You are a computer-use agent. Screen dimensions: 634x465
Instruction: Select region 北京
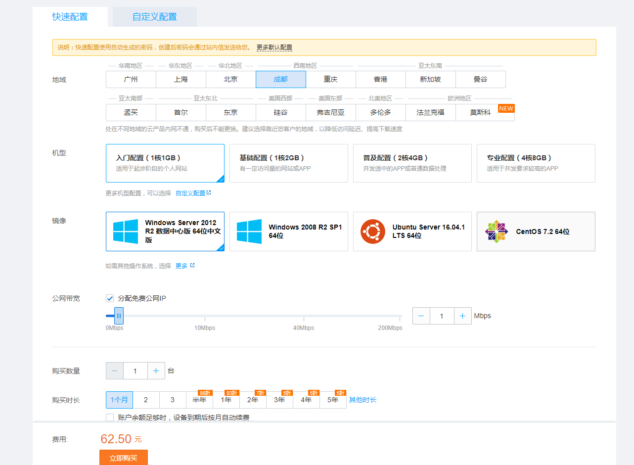231,79
